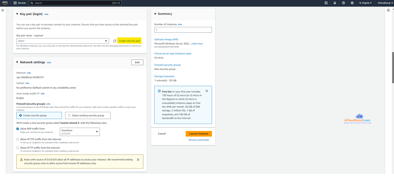Refresh the key pair list
Screen dimensions: 394x176
click(x=115, y=41)
